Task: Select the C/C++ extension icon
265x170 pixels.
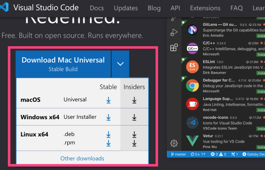Action: [x=192, y=48]
